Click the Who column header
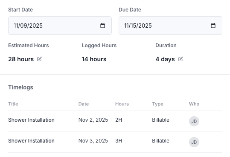The width and height of the screenshot is (230, 157). click(194, 104)
